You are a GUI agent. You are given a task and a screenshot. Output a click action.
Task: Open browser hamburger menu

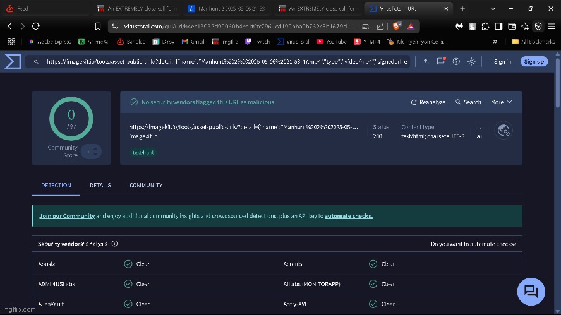pos(552,26)
